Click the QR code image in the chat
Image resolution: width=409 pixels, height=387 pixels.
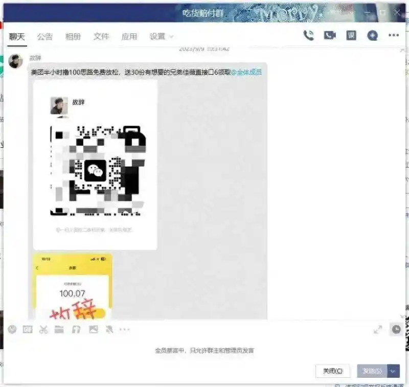(x=95, y=164)
